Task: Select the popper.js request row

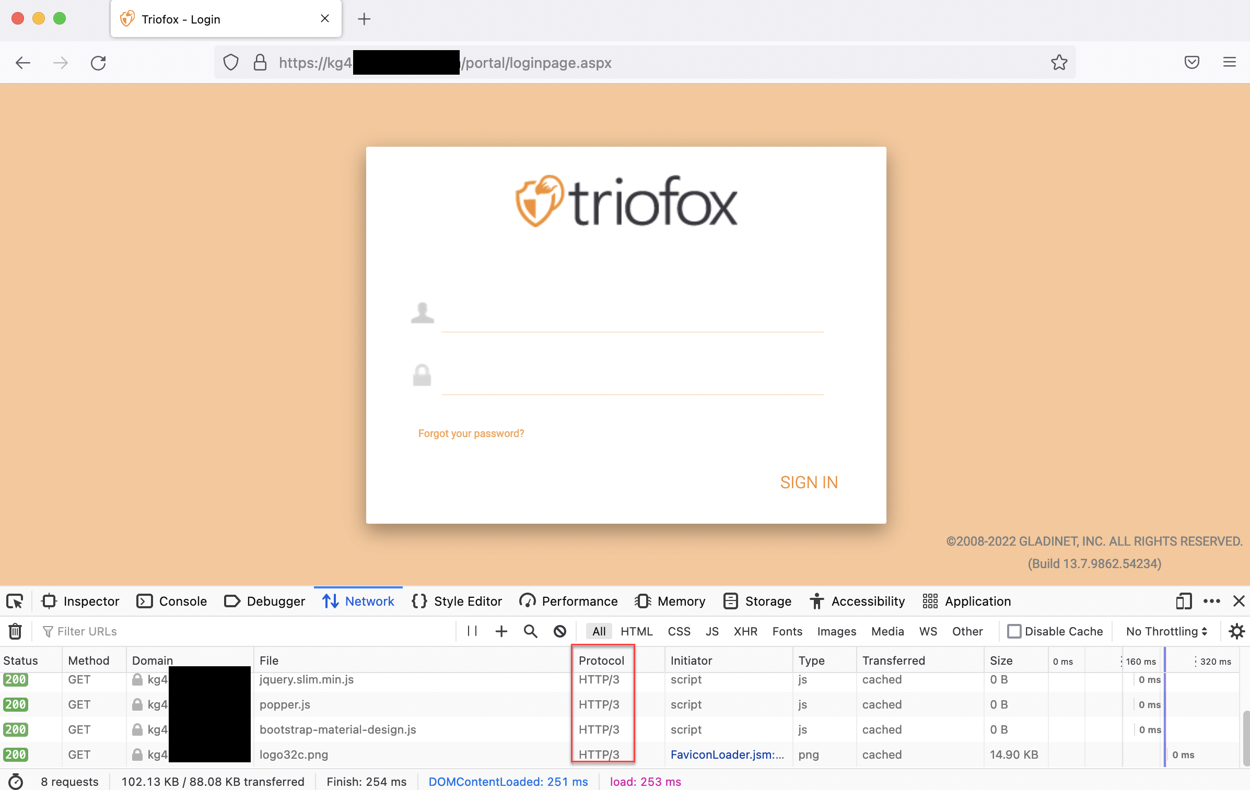Action: pos(620,704)
